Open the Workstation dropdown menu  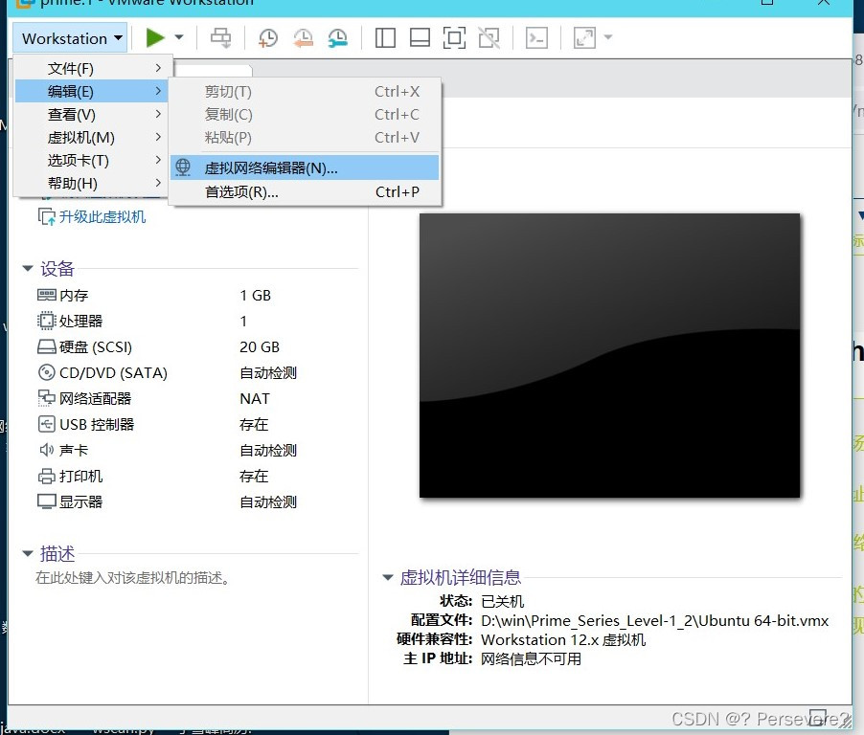pos(71,38)
